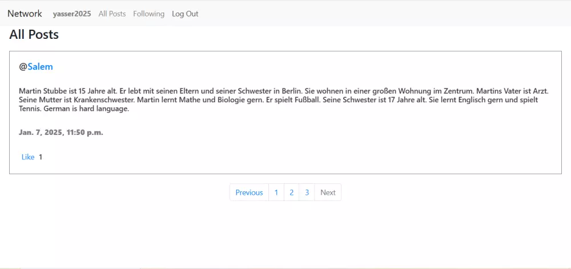
Task: Click the Next pagination button
Action: (328, 192)
